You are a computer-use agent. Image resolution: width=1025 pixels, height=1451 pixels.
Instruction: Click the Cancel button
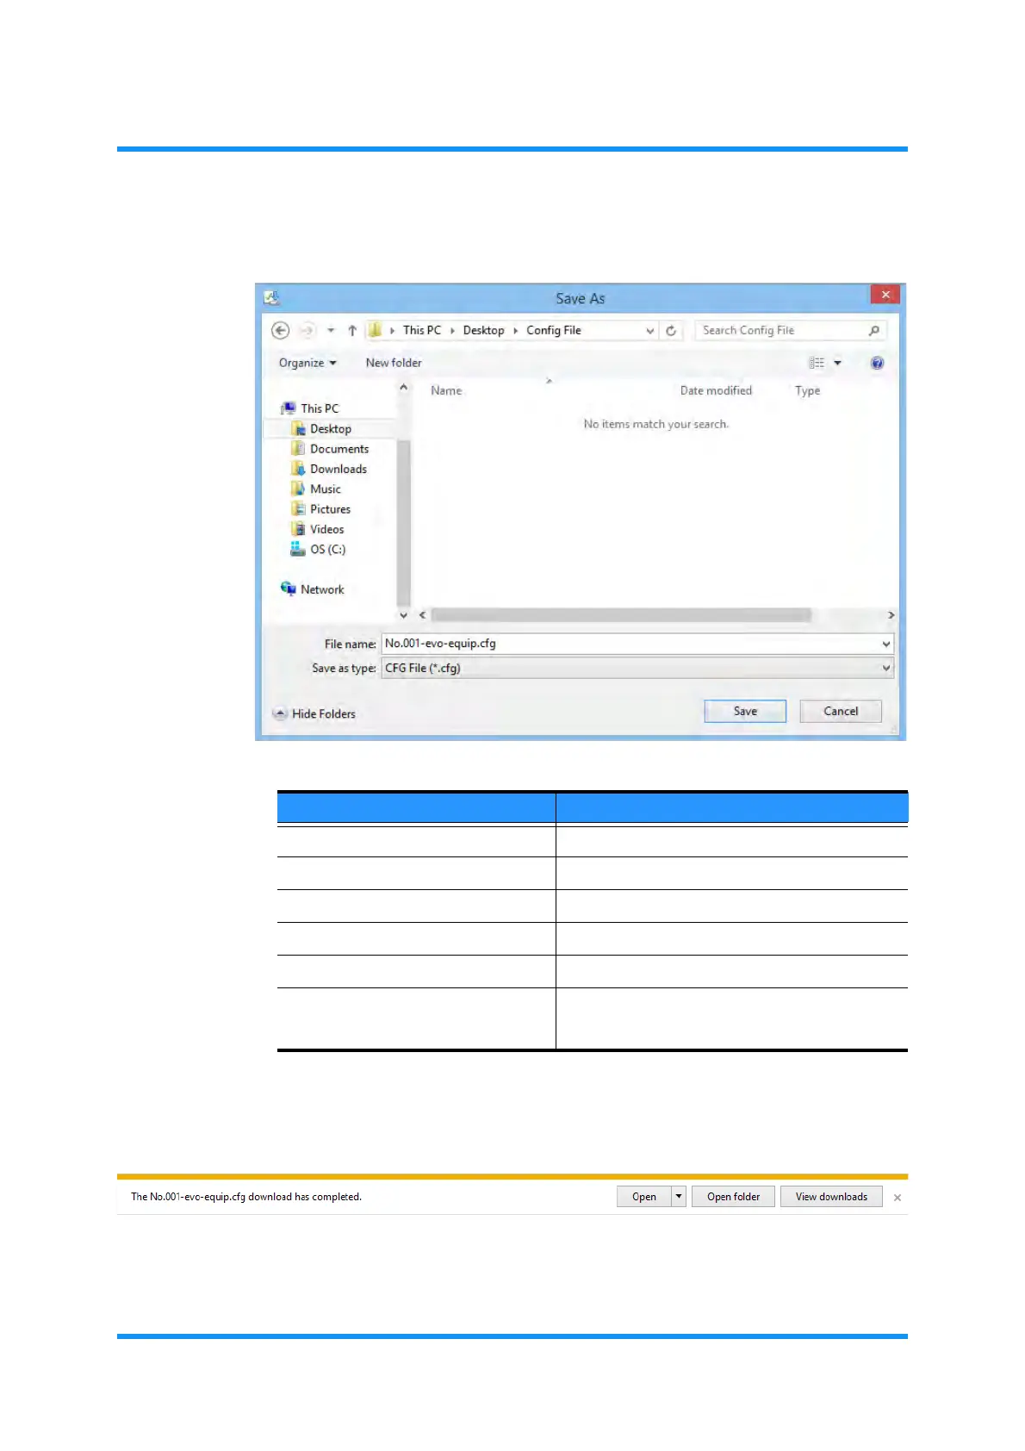[841, 711]
